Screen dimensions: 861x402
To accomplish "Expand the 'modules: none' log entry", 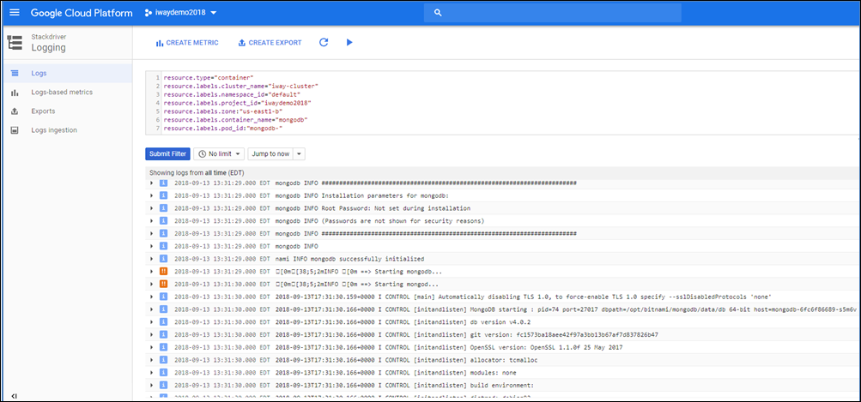I will (152, 372).
